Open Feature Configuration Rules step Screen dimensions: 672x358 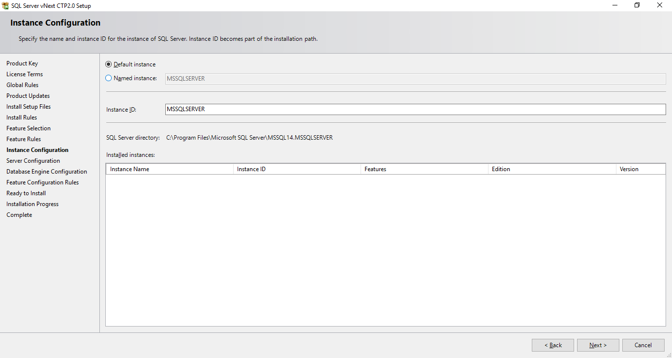click(42, 182)
